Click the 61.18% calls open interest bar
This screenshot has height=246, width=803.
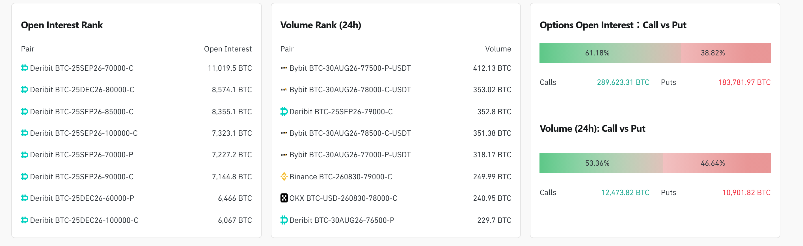610,53
